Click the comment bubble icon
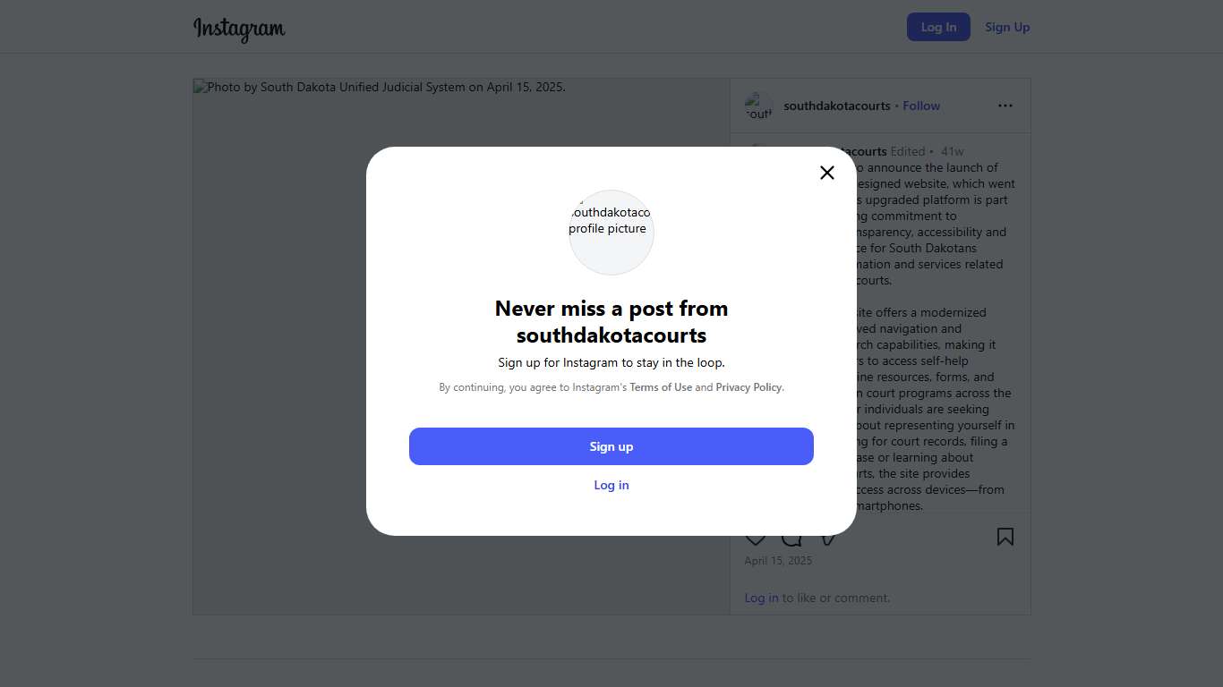The height and width of the screenshot is (687, 1223). [791, 539]
